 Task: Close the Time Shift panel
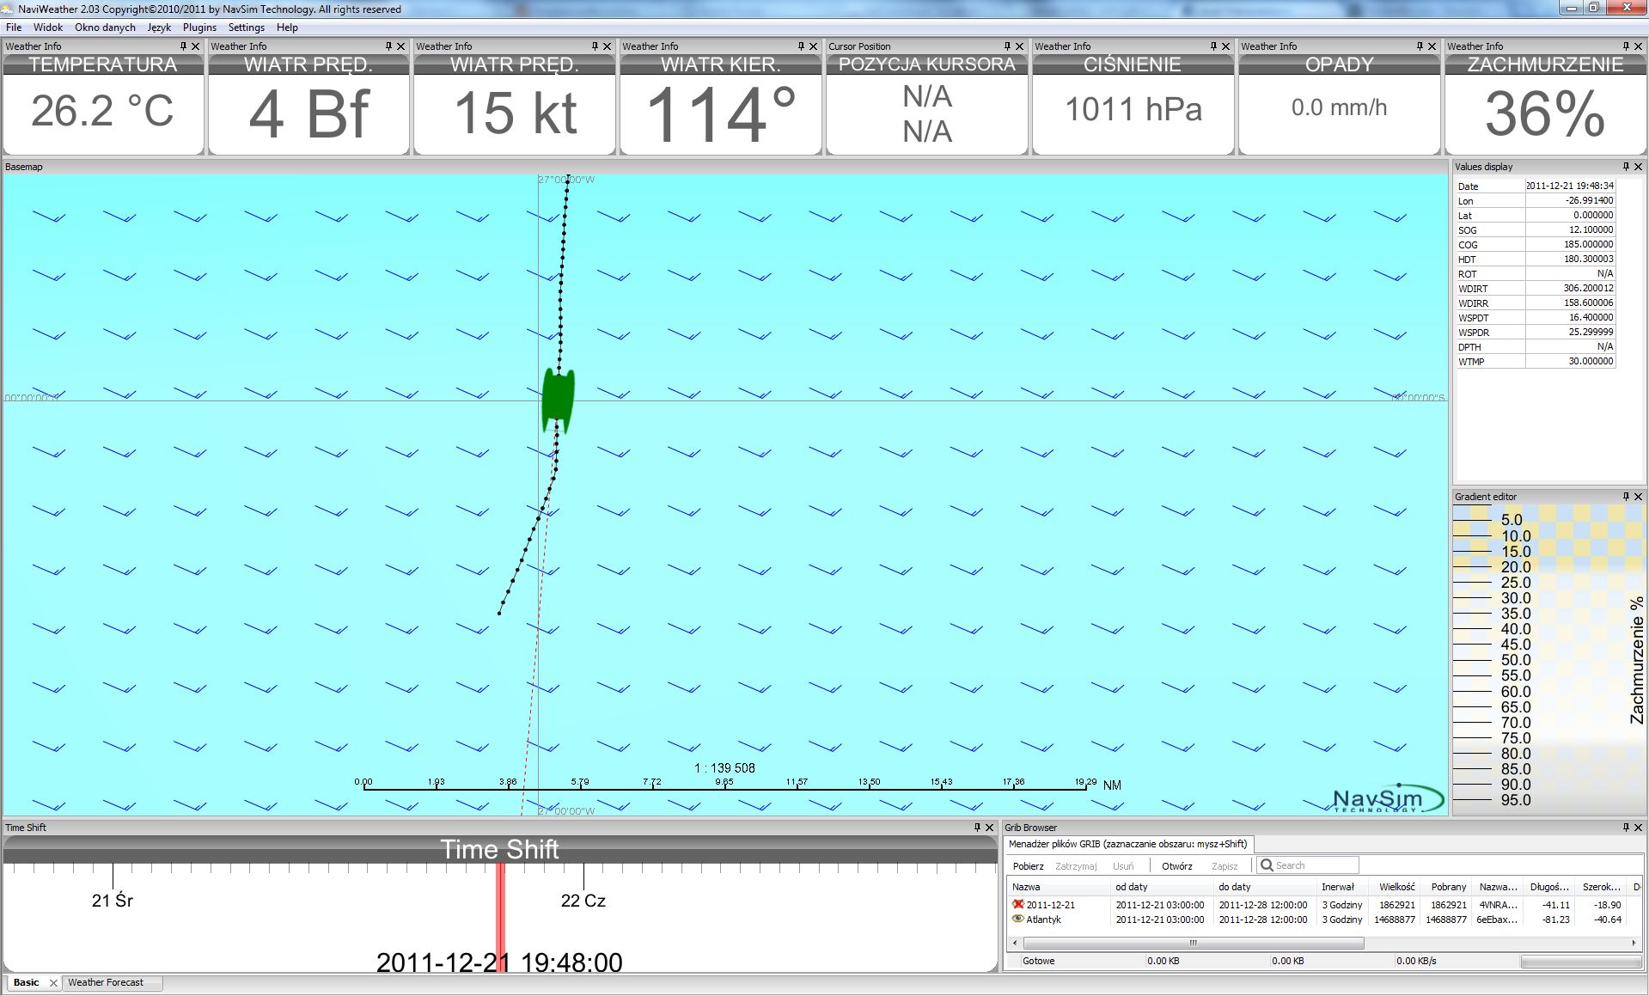pos(989,828)
